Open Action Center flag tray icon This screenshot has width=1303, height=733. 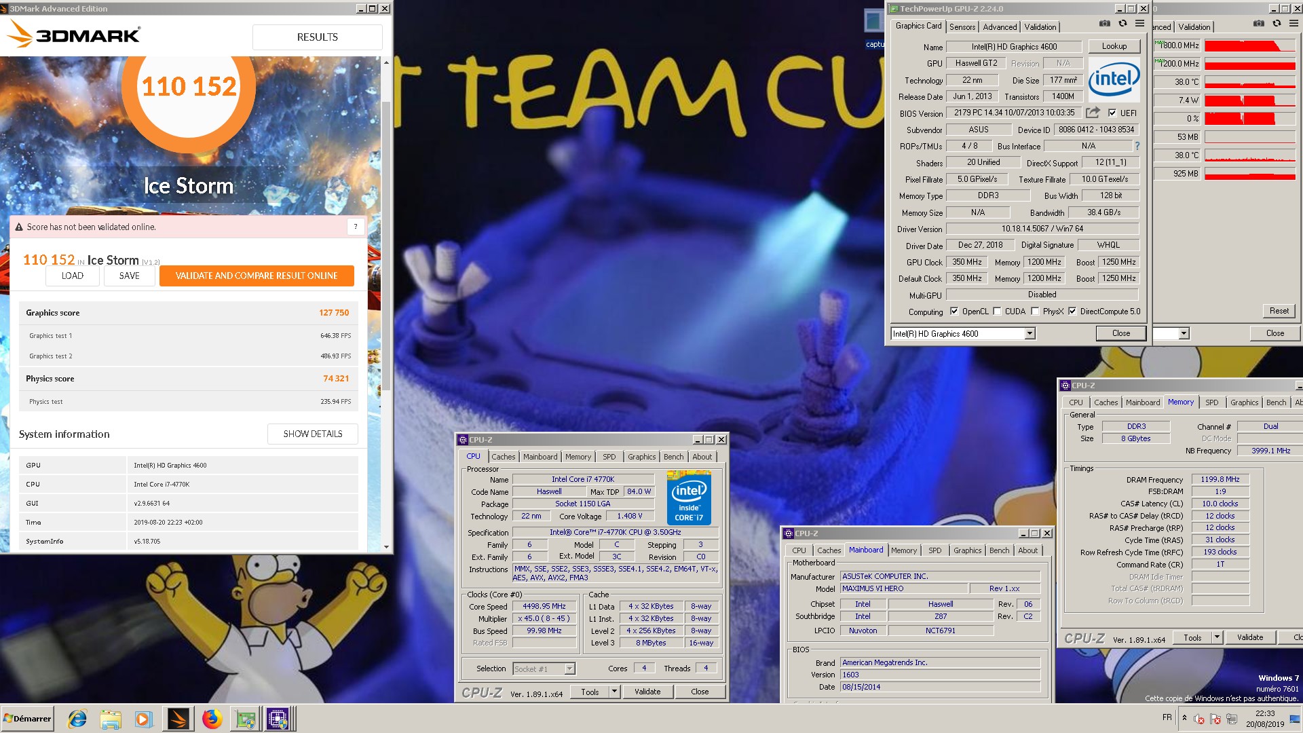click(1215, 719)
